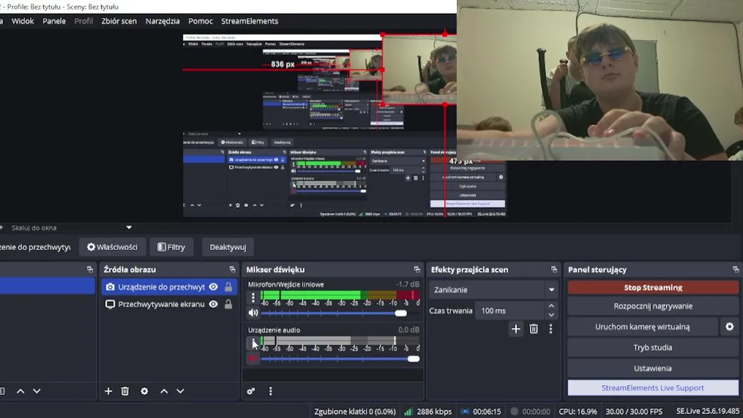Open StreamElements Live Support
This screenshot has height=418, width=743.
(653, 388)
